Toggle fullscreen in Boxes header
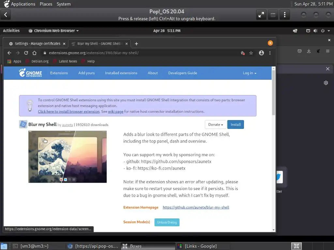Image resolution: width=334 pixels, height=250 pixels. click(x=261, y=15)
